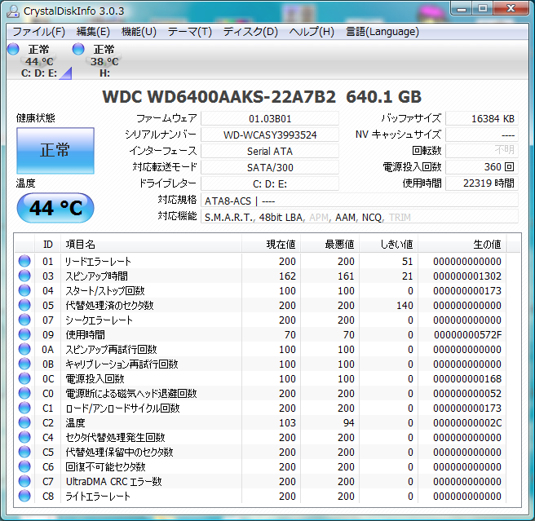Click the 正常 health status button
The image size is (535, 521).
pos(55,151)
